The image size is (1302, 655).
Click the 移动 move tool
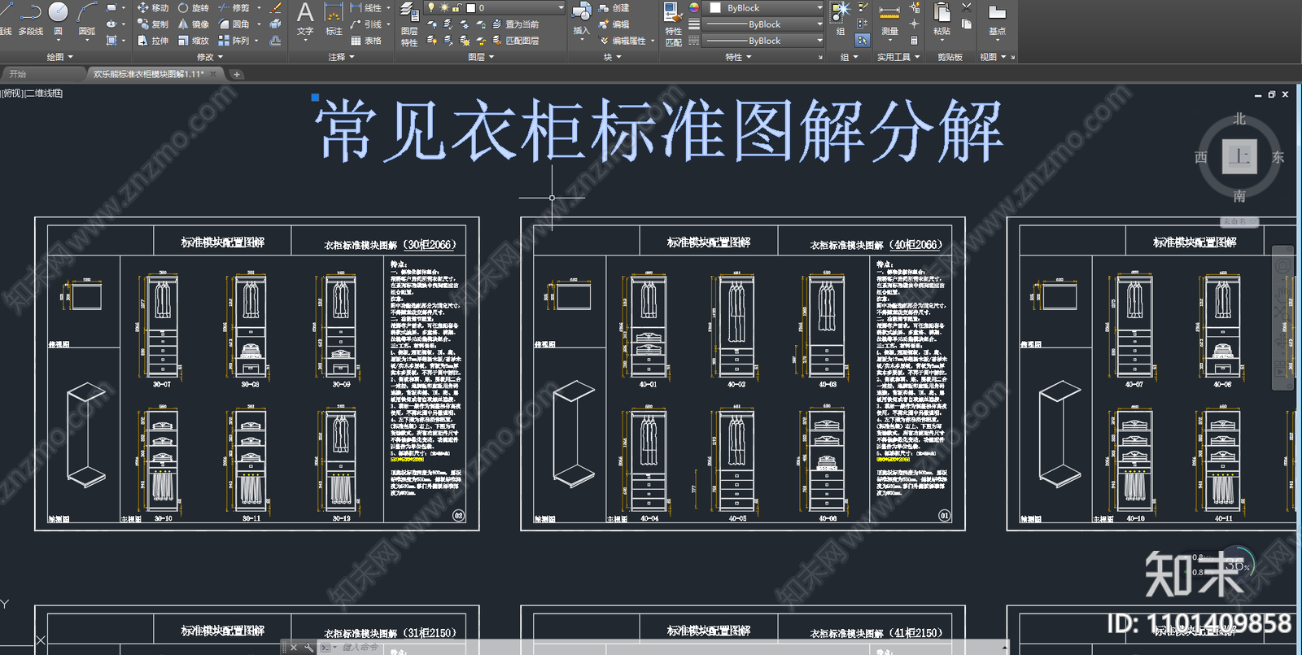(153, 7)
